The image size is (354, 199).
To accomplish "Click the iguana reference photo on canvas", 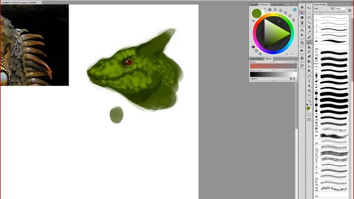I will click(34, 45).
